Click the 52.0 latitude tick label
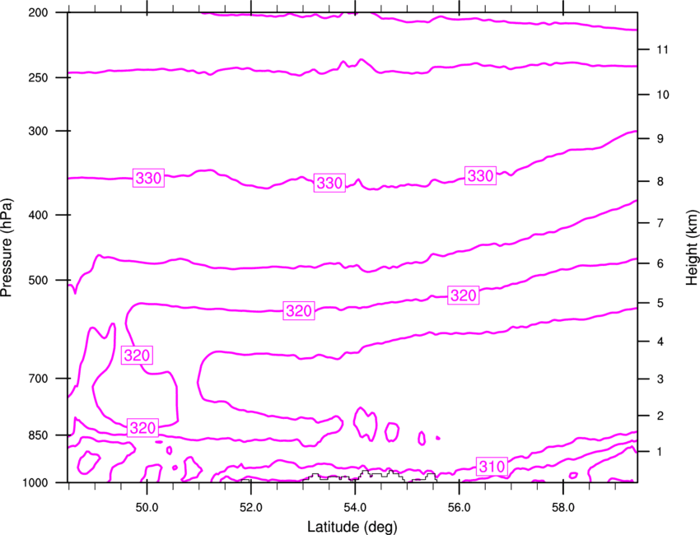Screen dimensions: 700x535 coord(251,508)
